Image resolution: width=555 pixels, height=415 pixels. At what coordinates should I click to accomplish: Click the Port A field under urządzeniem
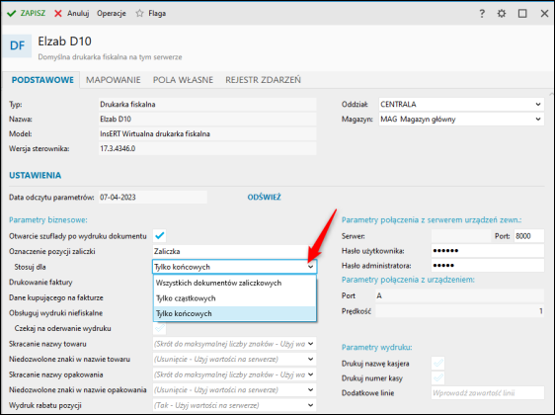(459, 295)
